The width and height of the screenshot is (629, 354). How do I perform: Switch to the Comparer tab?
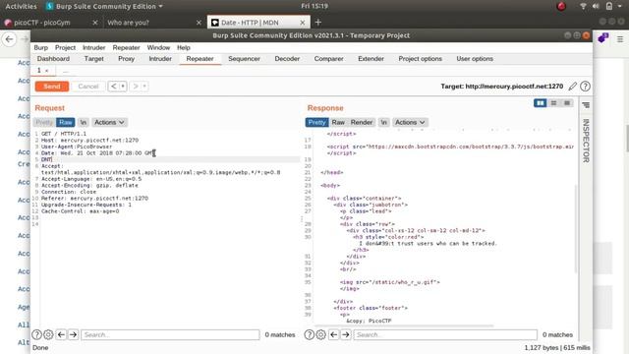(x=328, y=59)
